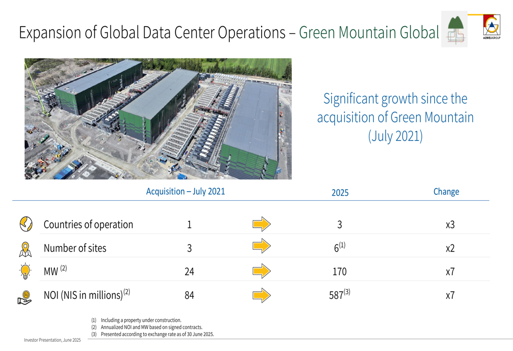Click the acquisition value '84' for NOI
Screen dimensions: 513x351
189,296
